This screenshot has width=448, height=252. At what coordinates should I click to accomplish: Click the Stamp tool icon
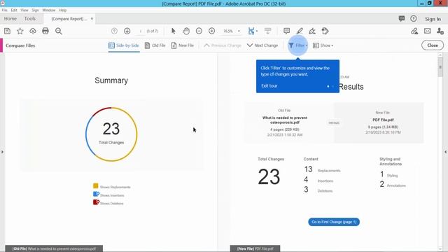pyautogui.click(x=325, y=31)
